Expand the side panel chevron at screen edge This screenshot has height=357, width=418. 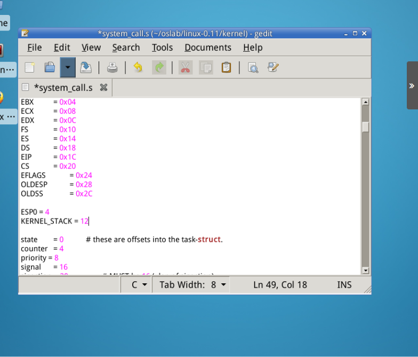[412, 85]
